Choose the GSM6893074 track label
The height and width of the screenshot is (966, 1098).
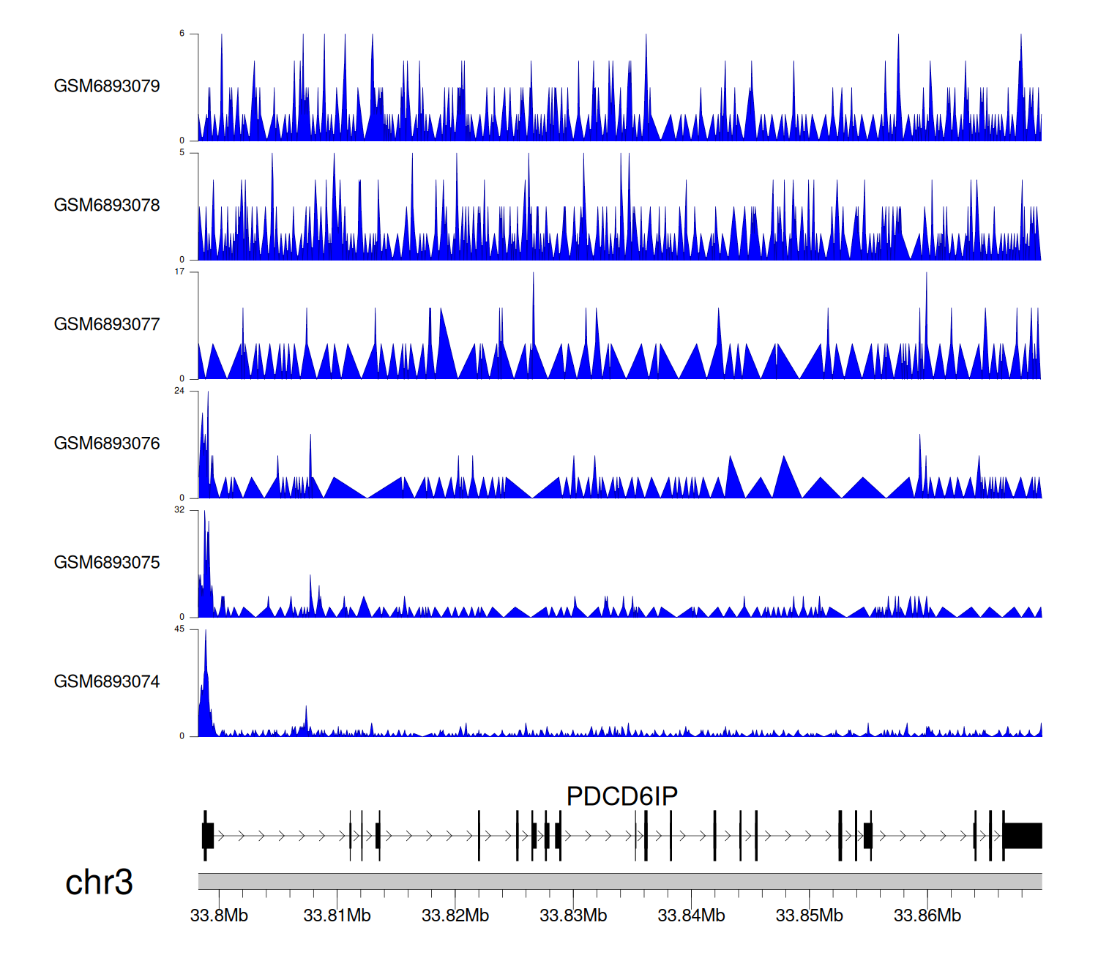(x=107, y=682)
